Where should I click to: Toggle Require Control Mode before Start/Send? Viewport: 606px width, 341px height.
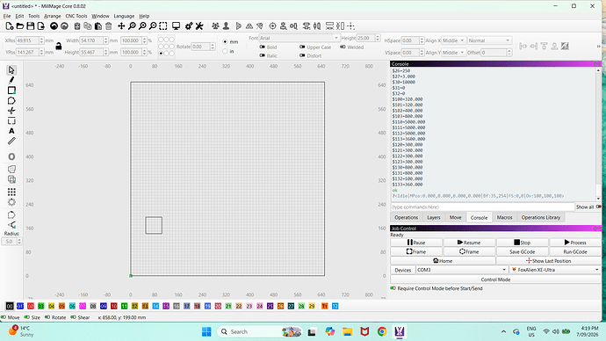(393, 288)
